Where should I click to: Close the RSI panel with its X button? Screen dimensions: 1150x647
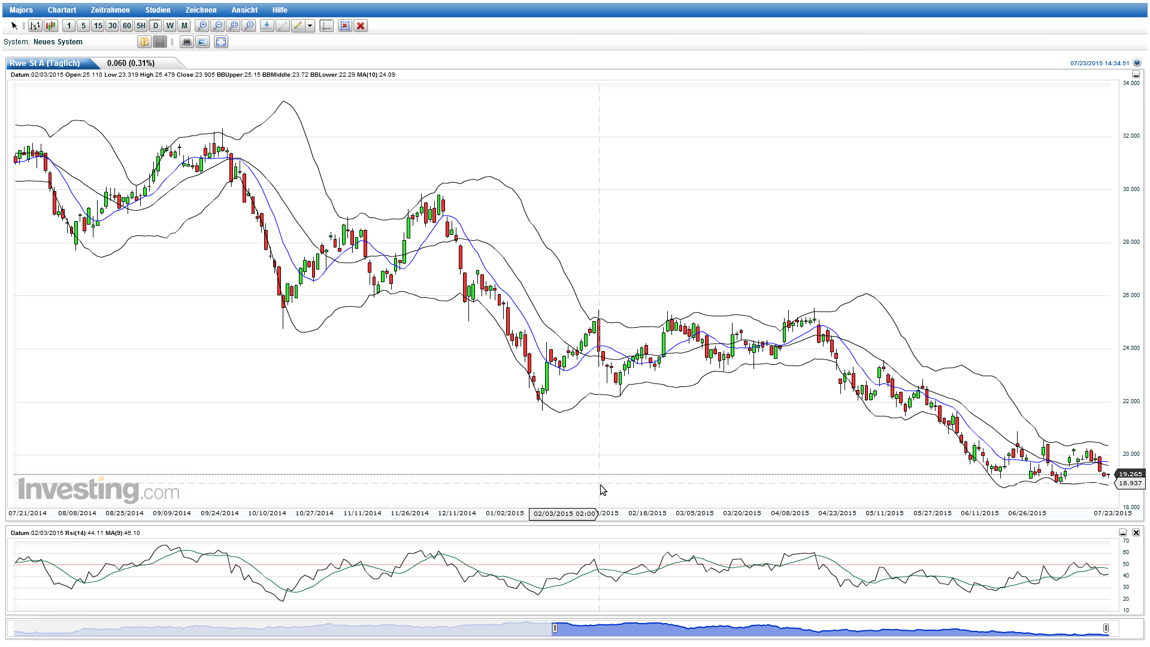coord(1136,532)
